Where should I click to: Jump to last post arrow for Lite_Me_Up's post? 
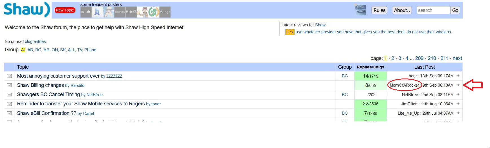pyautogui.click(x=458, y=113)
